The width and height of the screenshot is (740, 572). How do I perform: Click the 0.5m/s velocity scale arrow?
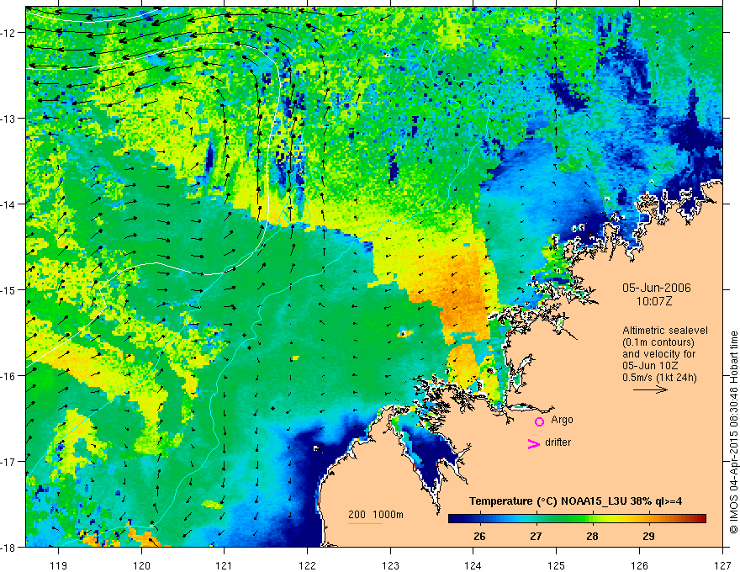650,389
